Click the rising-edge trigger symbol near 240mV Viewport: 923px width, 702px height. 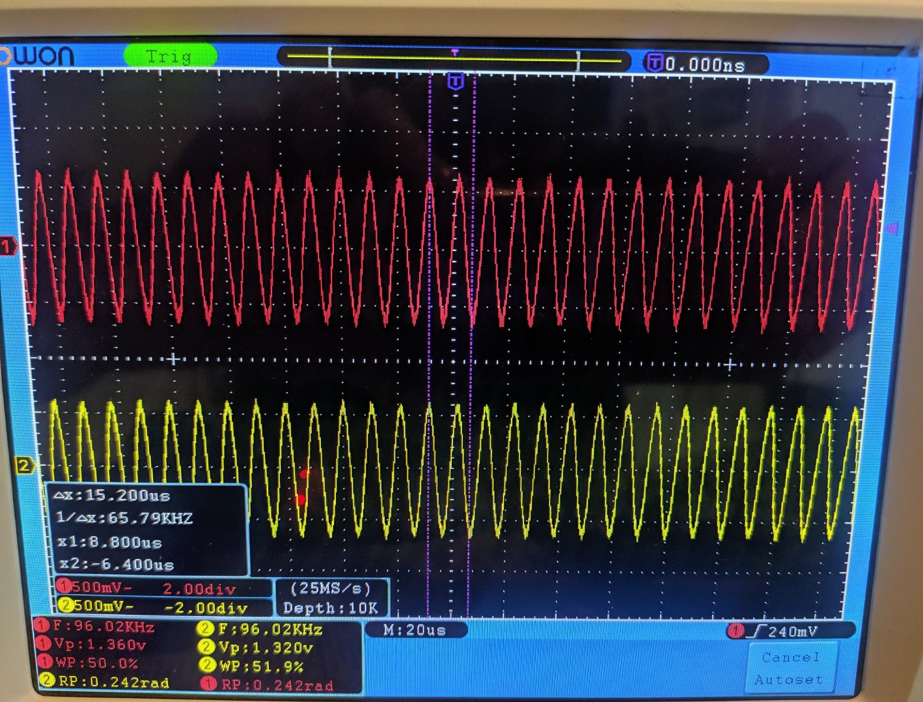tap(756, 631)
